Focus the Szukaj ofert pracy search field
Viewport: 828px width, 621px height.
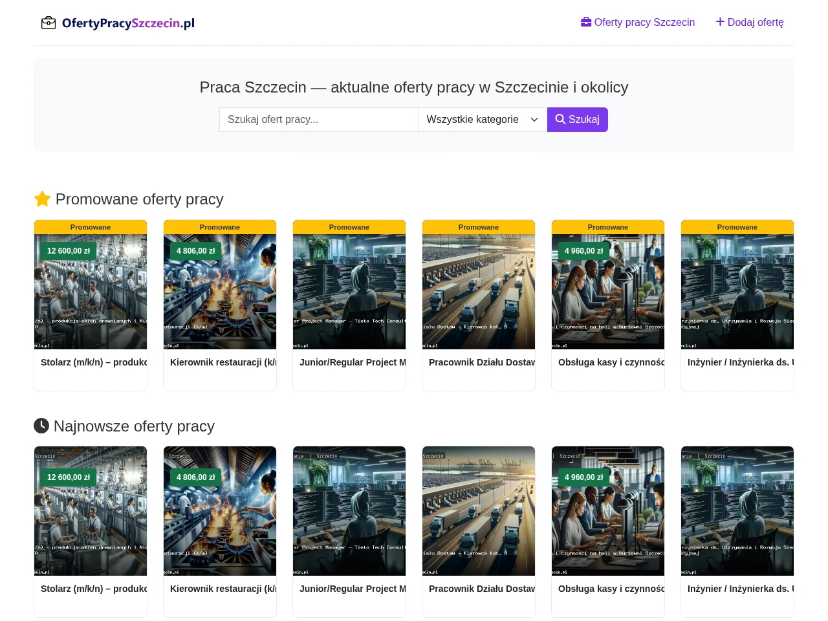pyautogui.click(x=319, y=120)
